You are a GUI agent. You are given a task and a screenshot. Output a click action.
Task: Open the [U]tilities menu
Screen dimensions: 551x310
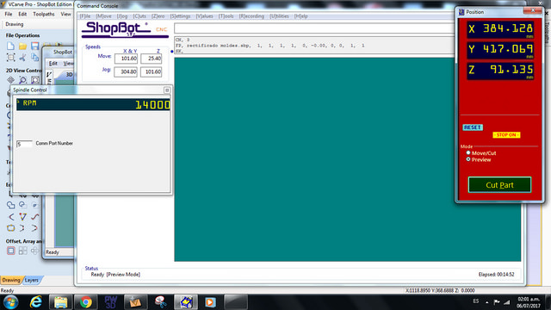(x=279, y=16)
